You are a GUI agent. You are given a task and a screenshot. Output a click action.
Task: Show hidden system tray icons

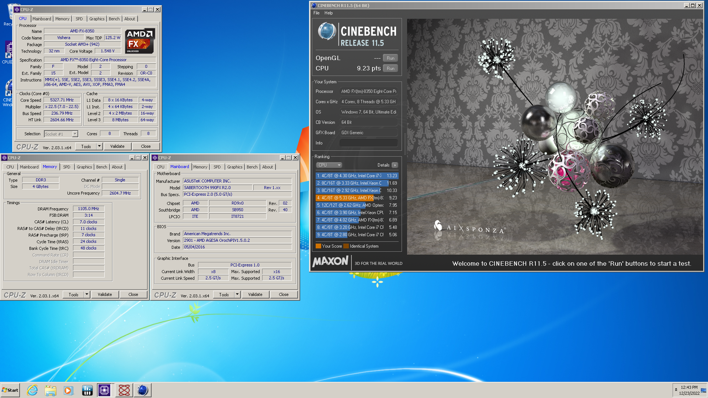click(676, 390)
